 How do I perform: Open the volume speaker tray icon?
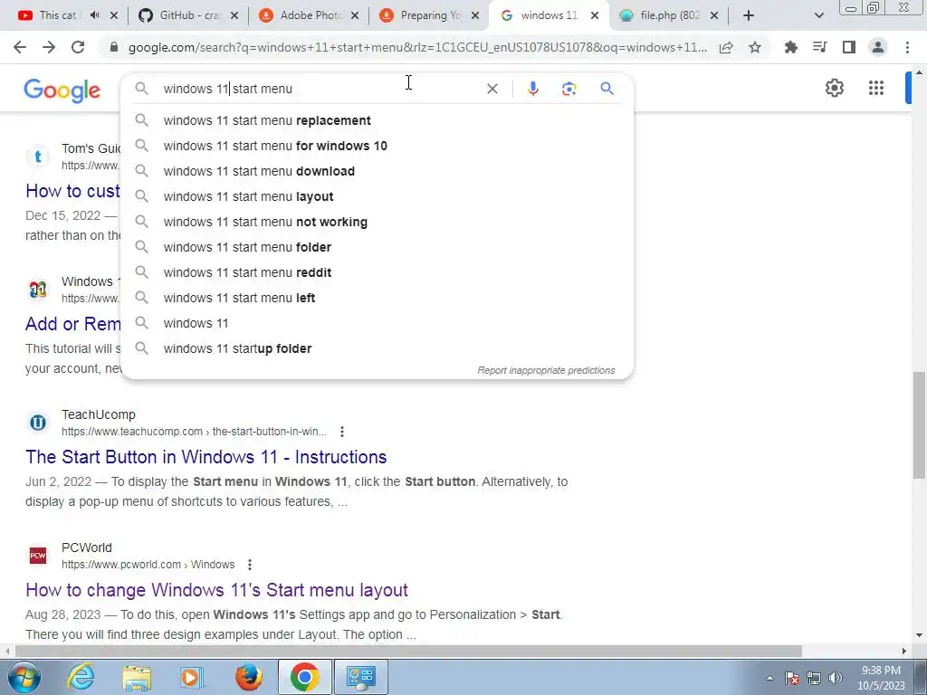(836, 678)
